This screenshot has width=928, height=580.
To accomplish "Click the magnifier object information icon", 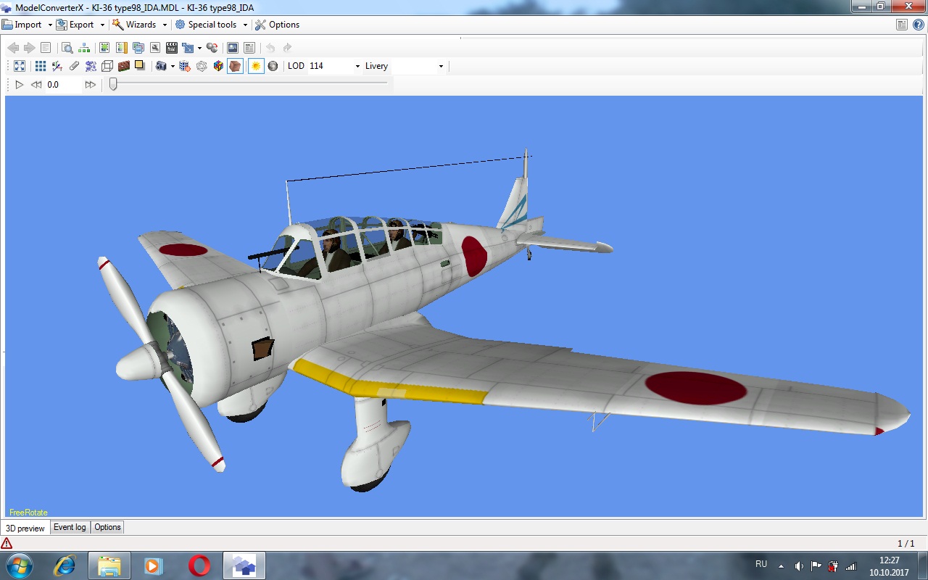I will click(67, 48).
